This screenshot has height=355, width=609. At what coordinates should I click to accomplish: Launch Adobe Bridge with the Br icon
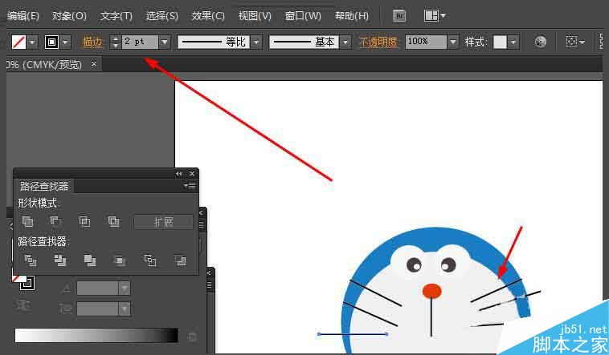coord(399,16)
